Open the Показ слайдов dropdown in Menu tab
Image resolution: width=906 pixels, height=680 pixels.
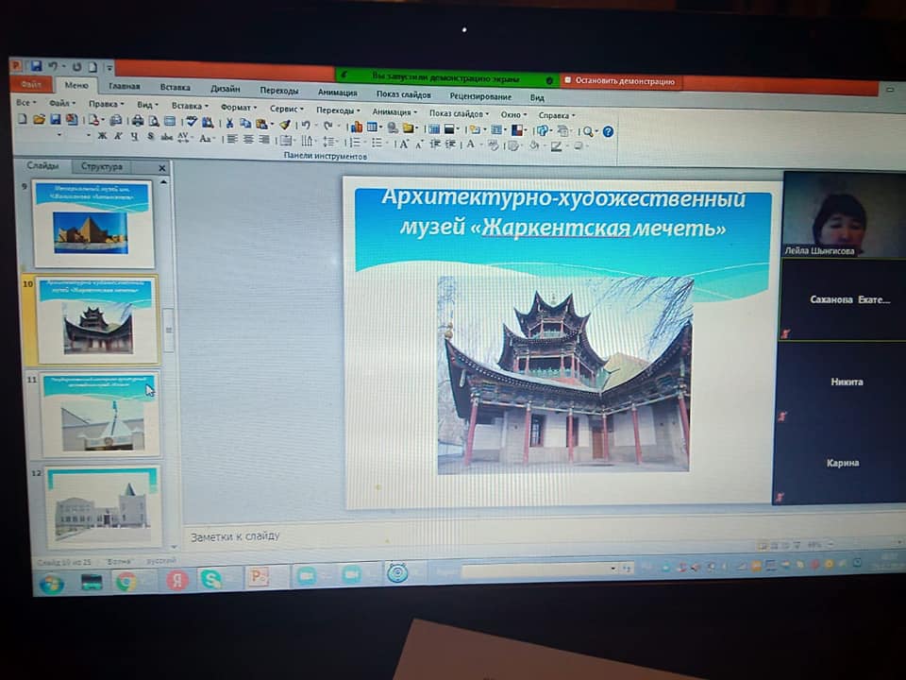click(459, 113)
